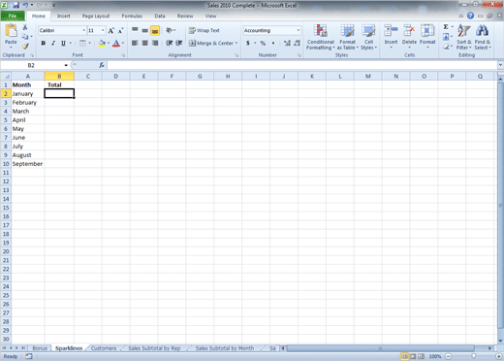
Task: Click the Grow Font icon
Action: tap(110, 31)
